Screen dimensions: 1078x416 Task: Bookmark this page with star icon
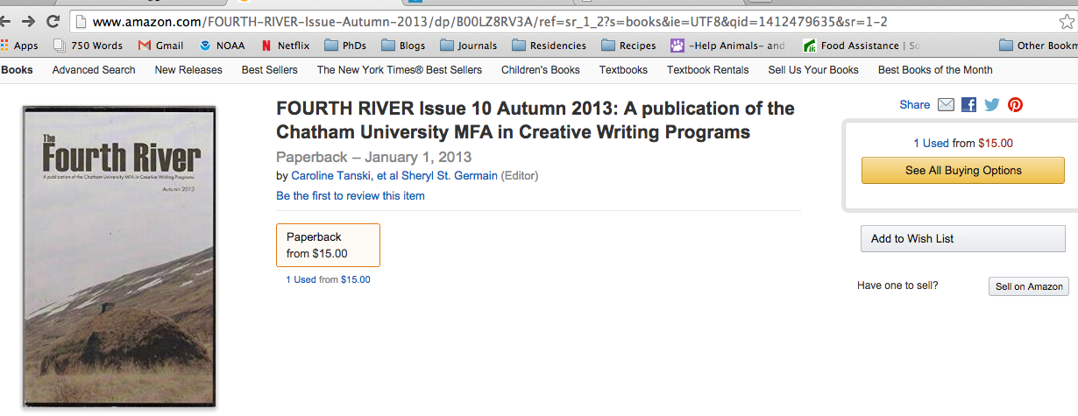1066,21
